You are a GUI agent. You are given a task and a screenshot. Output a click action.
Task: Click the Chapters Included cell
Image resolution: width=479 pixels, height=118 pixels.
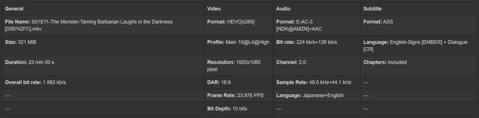(x=385, y=62)
